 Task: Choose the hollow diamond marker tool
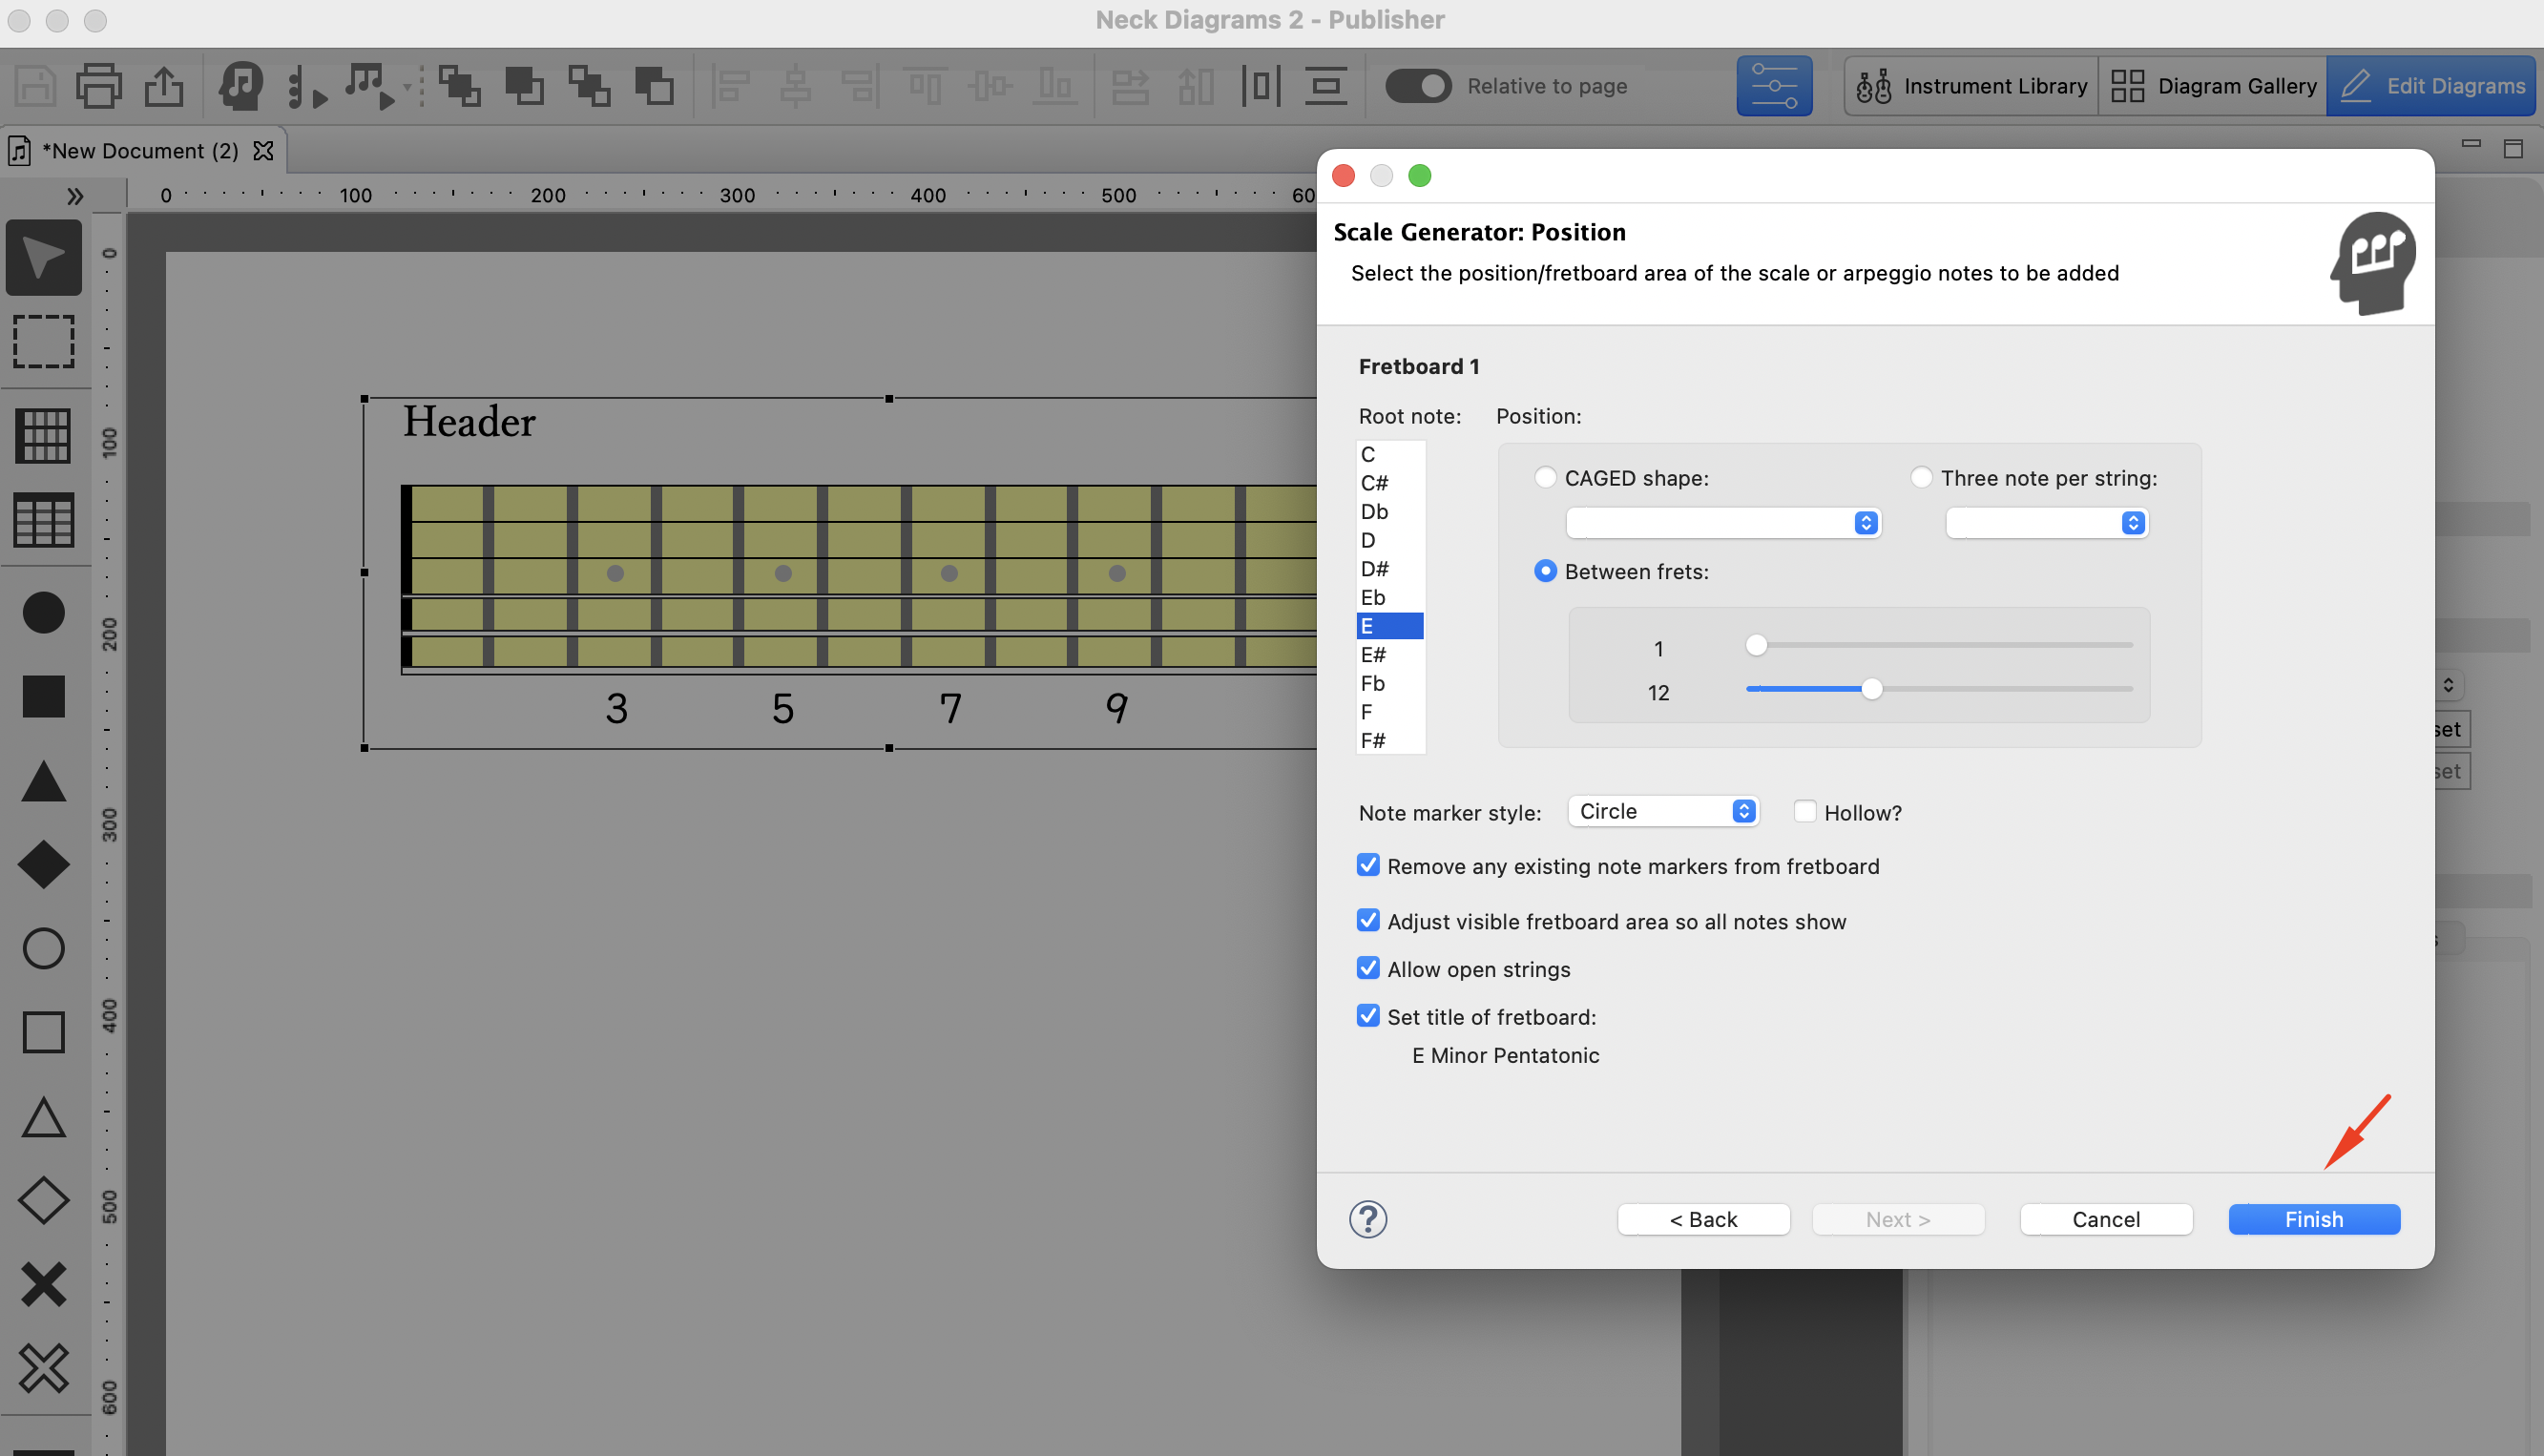(x=43, y=1200)
